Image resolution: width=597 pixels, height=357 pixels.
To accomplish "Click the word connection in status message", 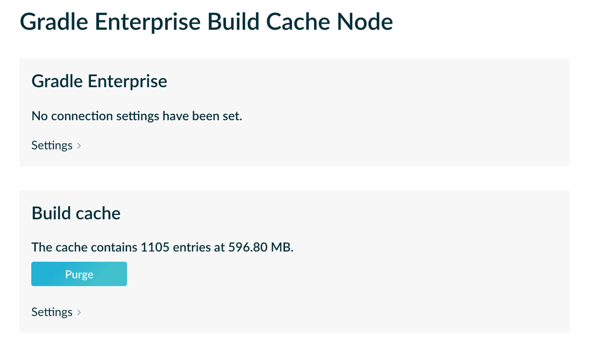I will (x=82, y=116).
